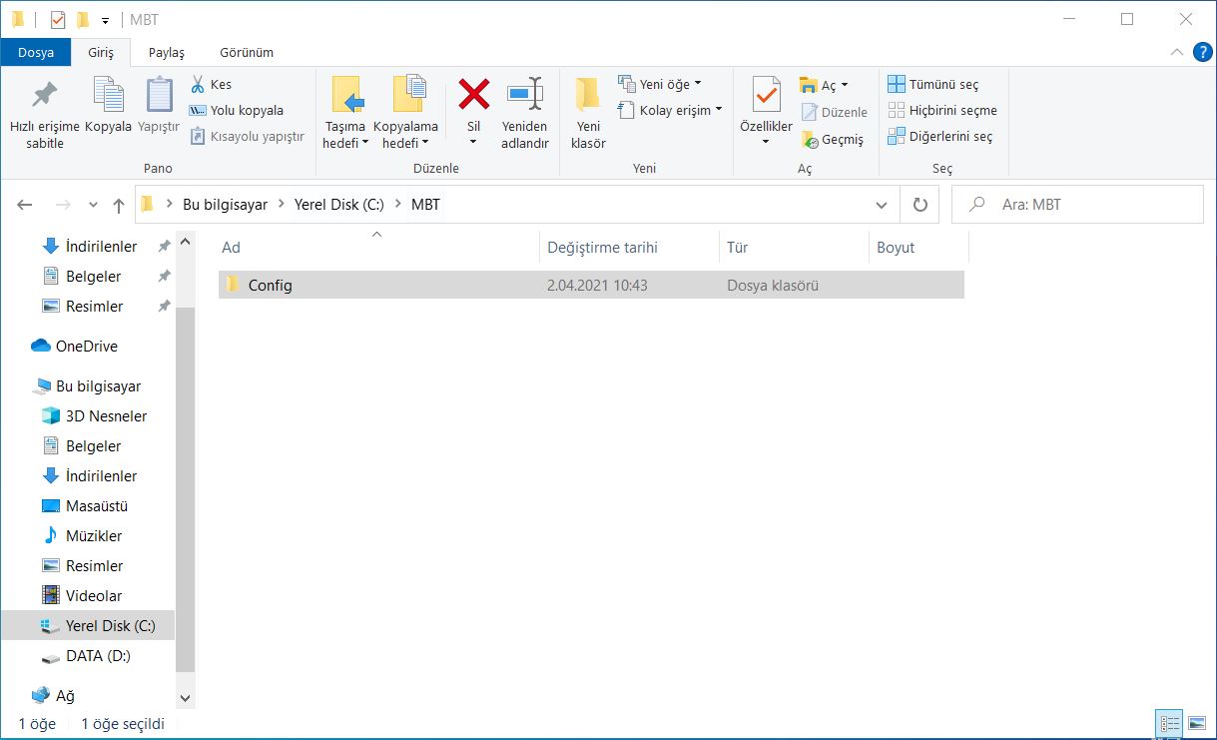
Task: Open Özellikler properties icon
Action: click(x=766, y=95)
